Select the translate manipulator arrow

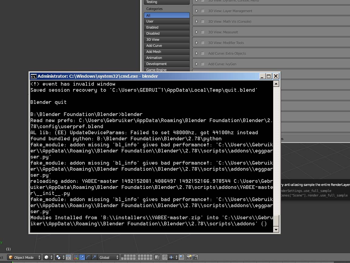[x=82, y=258]
